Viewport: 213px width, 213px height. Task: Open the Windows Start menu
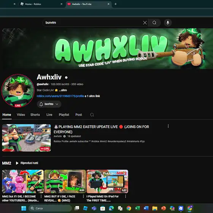tap(24, 208)
